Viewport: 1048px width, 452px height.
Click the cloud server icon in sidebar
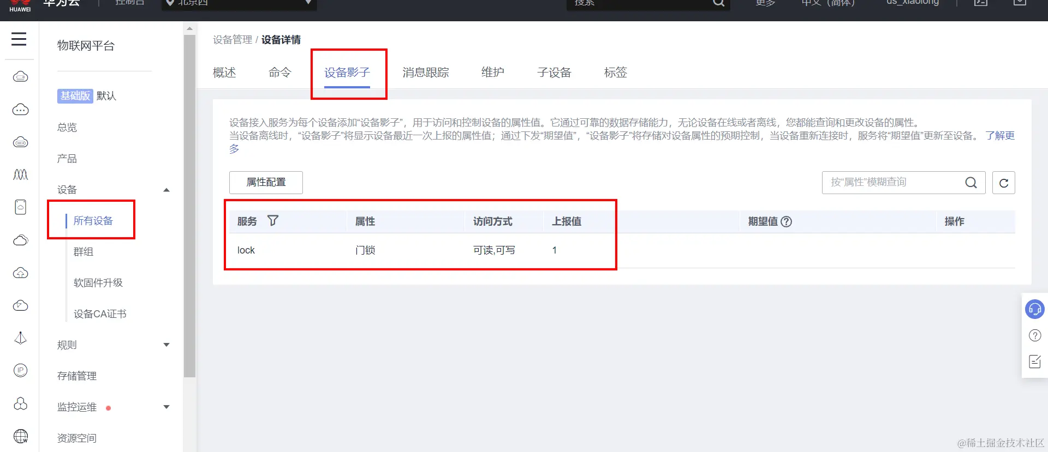[20, 77]
